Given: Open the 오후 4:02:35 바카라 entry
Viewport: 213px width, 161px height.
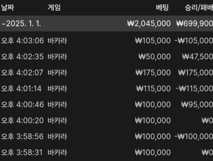Looking at the screenshot, I should (106, 57).
